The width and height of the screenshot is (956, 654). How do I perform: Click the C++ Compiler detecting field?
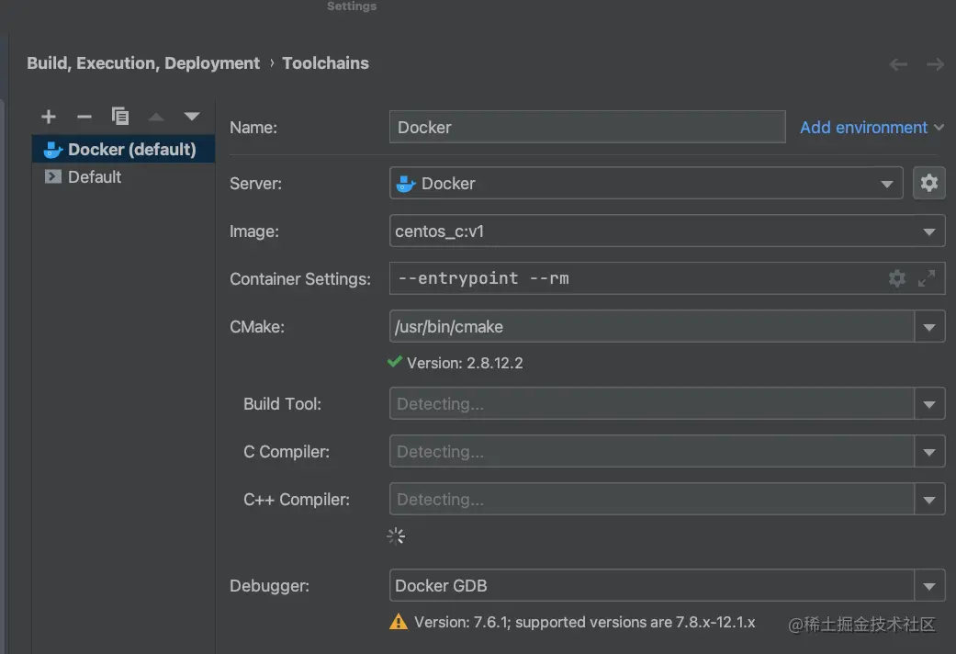[x=652, y=499]
